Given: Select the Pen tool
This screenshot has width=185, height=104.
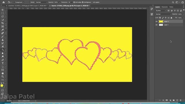Looking at the screenshot, I should tap(3, 60).
